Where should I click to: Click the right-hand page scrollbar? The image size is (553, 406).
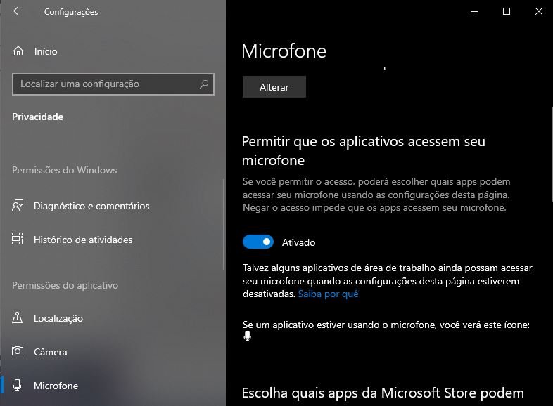coord(552,153)
